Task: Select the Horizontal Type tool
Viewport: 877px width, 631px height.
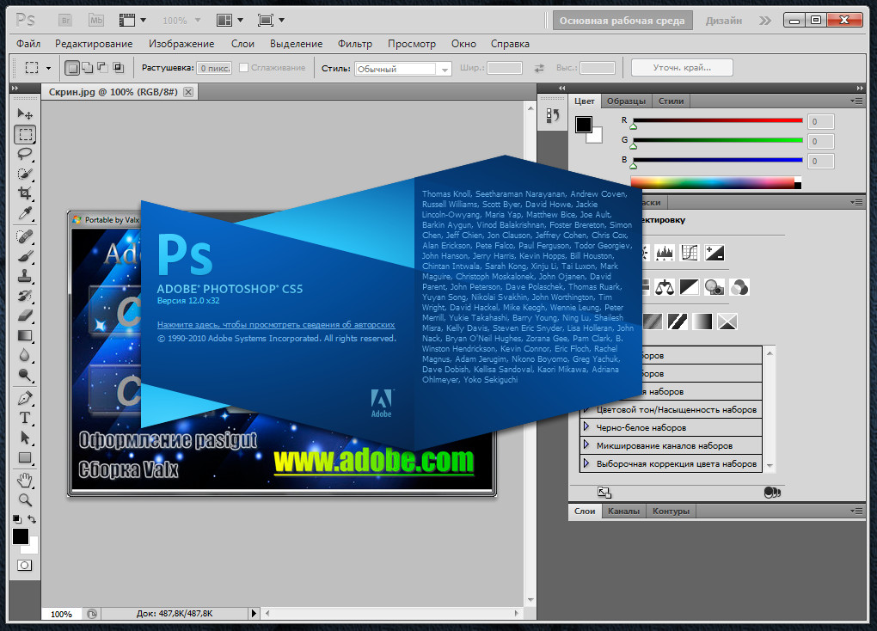Action: (x=25, y=418)
